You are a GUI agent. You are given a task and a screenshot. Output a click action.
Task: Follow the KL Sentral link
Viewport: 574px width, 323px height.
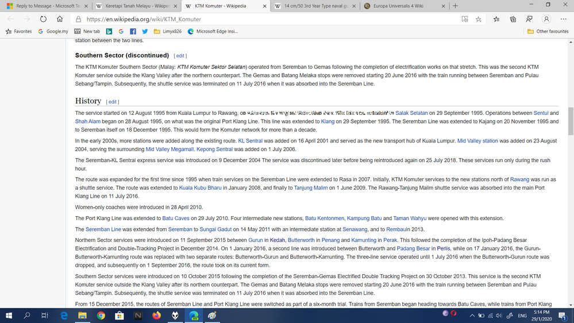point(250,141)
